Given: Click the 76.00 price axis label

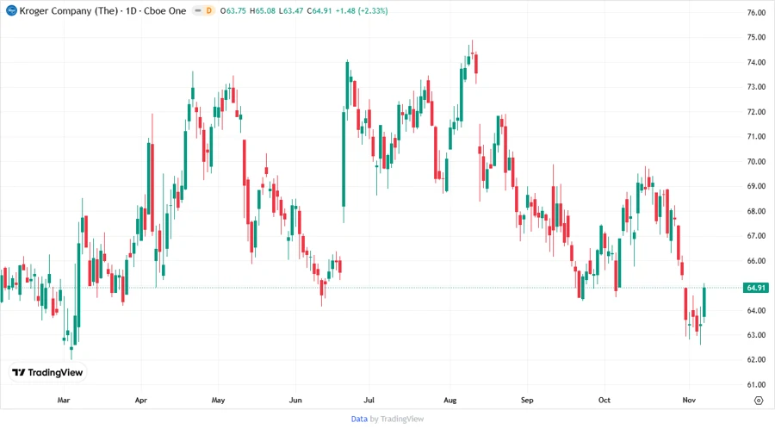Looking at the screenshot, I should click(756, 13).
